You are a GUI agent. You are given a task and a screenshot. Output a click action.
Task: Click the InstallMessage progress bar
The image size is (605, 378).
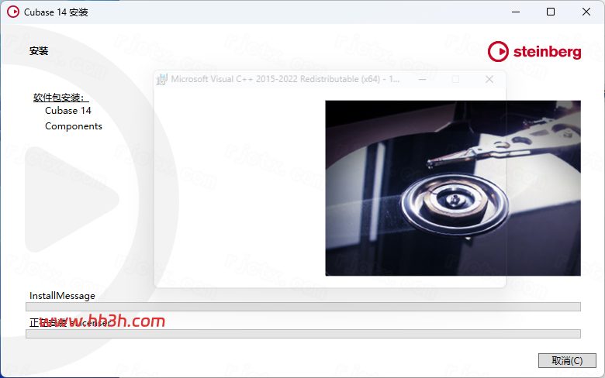point(302,307)
